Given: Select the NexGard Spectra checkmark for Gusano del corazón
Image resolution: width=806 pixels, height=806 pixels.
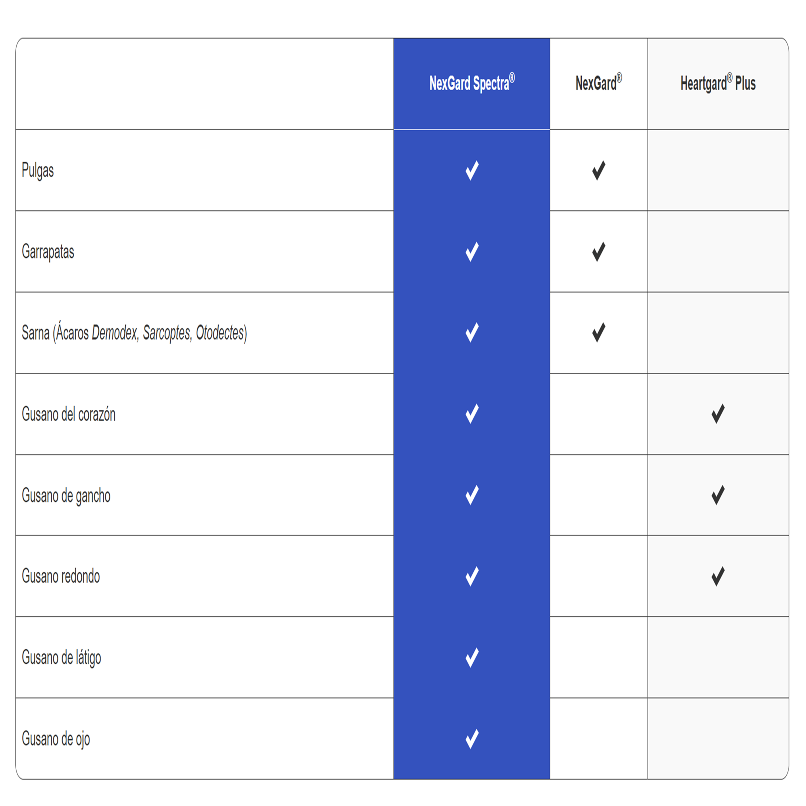Looking at the screenshot, I should pos(472,414).
